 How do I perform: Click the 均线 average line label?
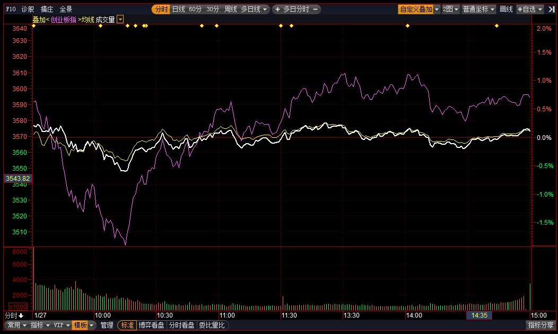click(88, 20)
